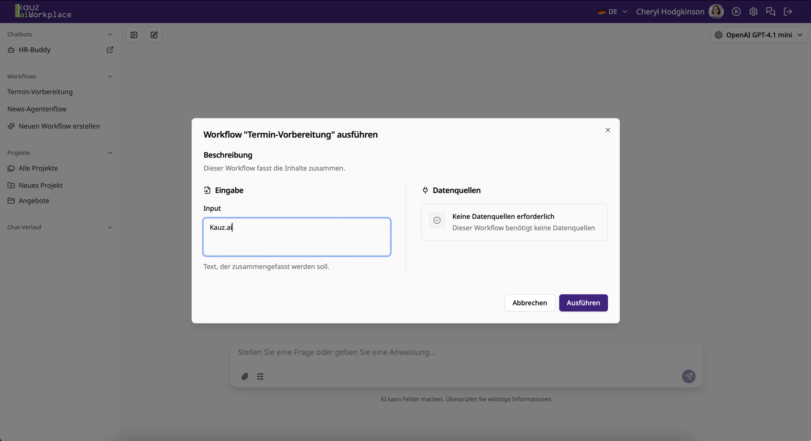This screenshot has height=441, width=811.
Task: Open the feedback conversations icon
Action: (x=770, y=11)
